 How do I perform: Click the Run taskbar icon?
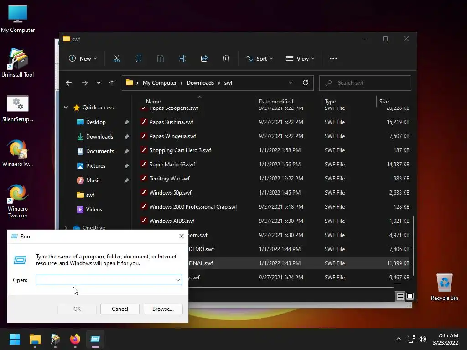[95, 339]
